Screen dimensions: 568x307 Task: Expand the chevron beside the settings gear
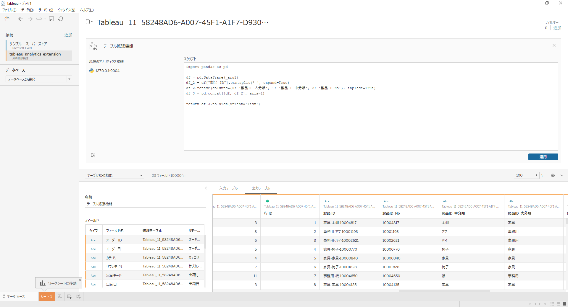562,175
